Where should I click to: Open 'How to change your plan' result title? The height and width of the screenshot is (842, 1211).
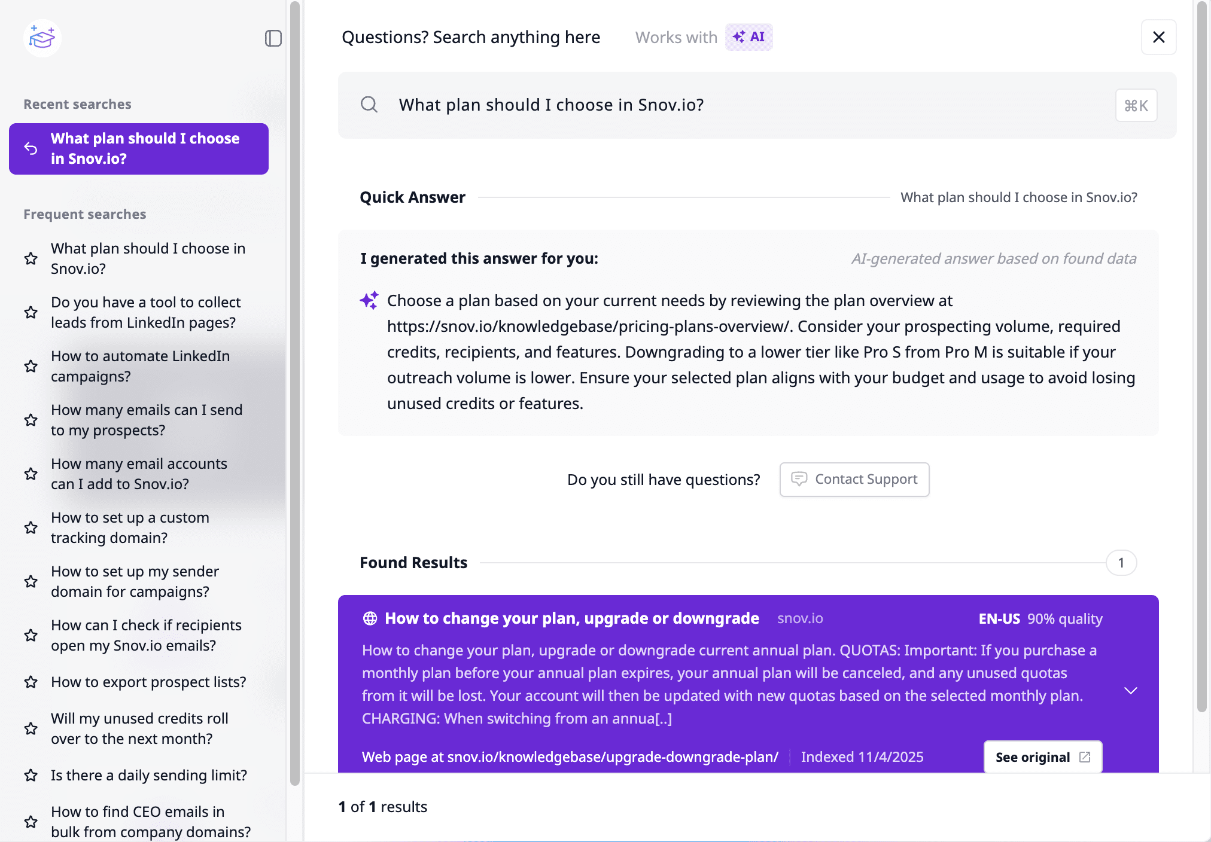[x=571, y=618]
